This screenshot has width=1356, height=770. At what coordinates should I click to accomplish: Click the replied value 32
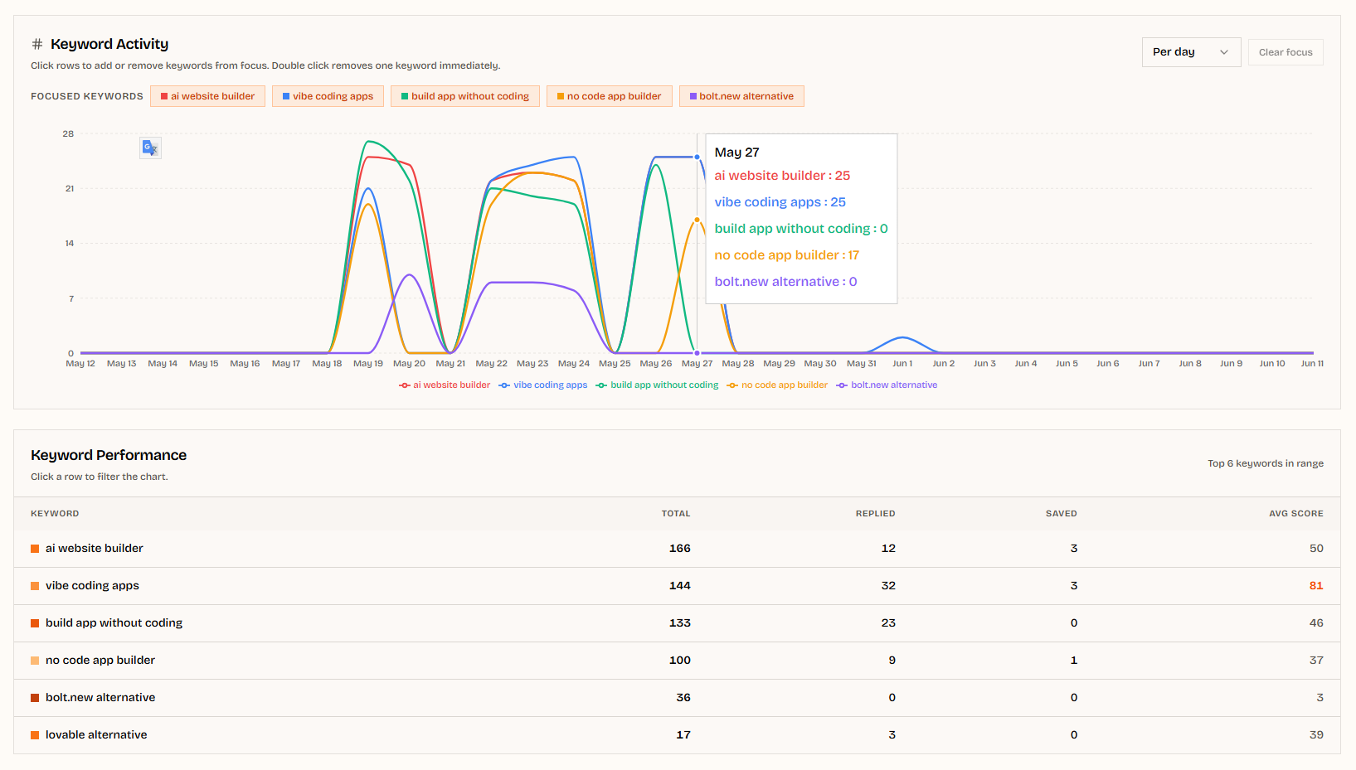point(888,586)
